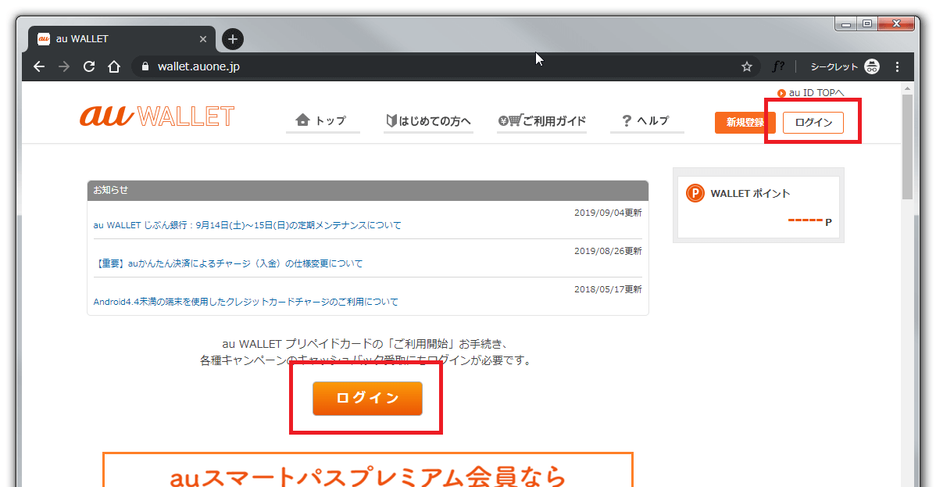Open the f? extension icon
The height and width of the screenshot is (487, 936).
pyautogui.click(x=778, y=66)
